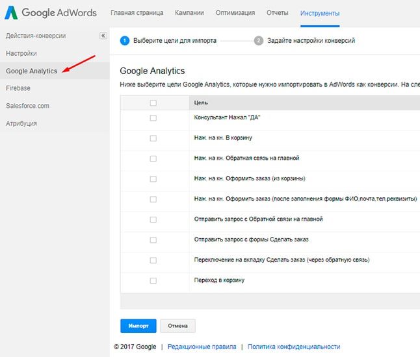Click Наж. на кн. Оформить заказ (из корзины) text
This screenshot has height=357, width=420.
pyautogui.click(x=250, y=178)
